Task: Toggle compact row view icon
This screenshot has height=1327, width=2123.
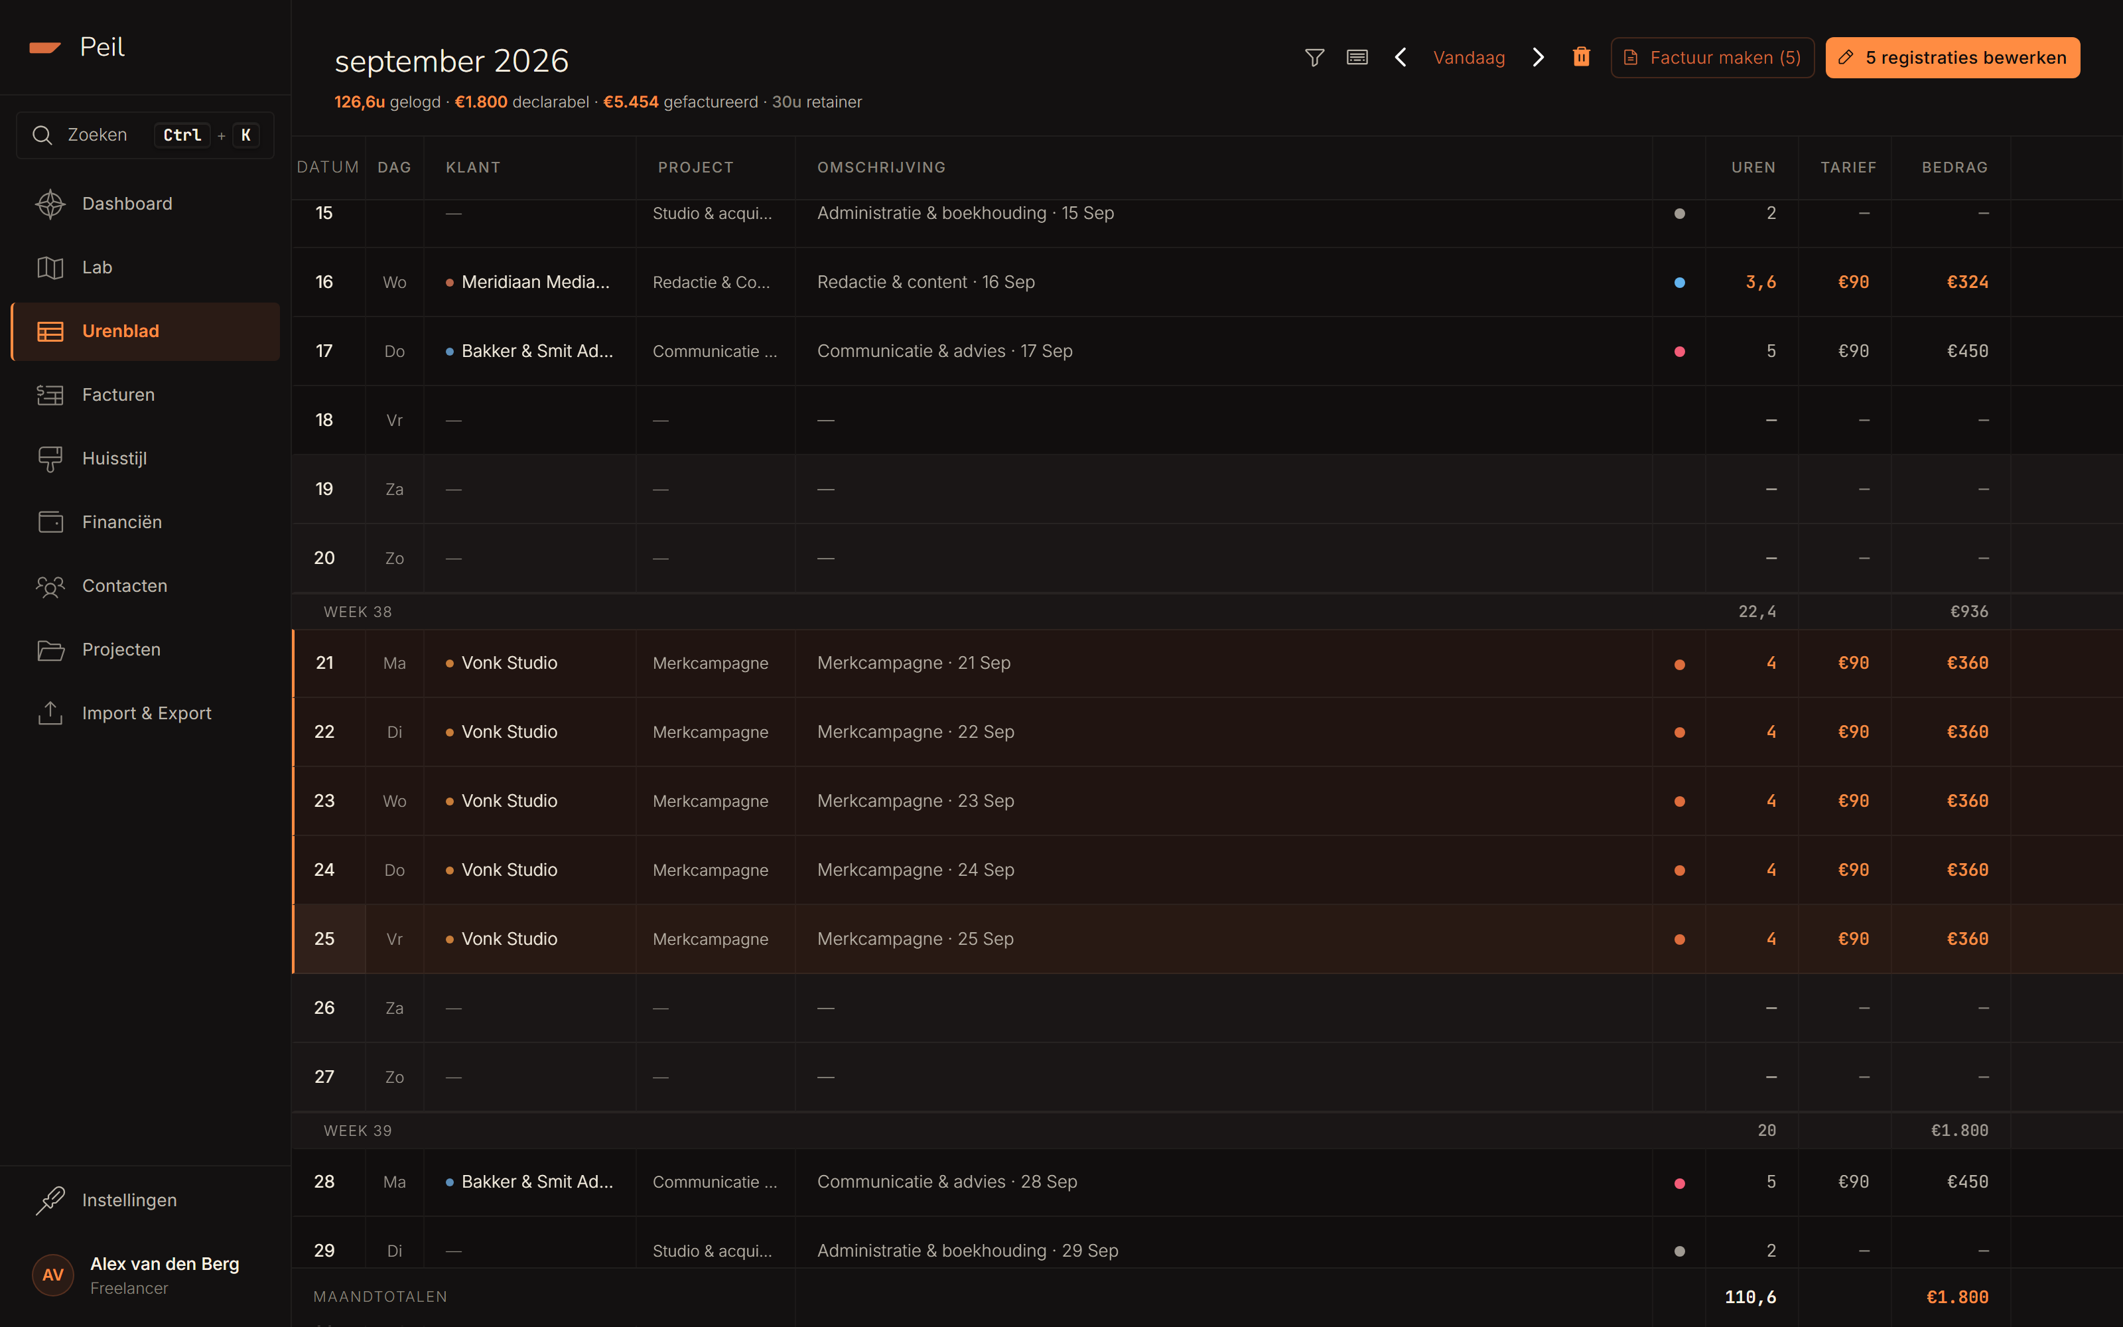Action: 1357,58
